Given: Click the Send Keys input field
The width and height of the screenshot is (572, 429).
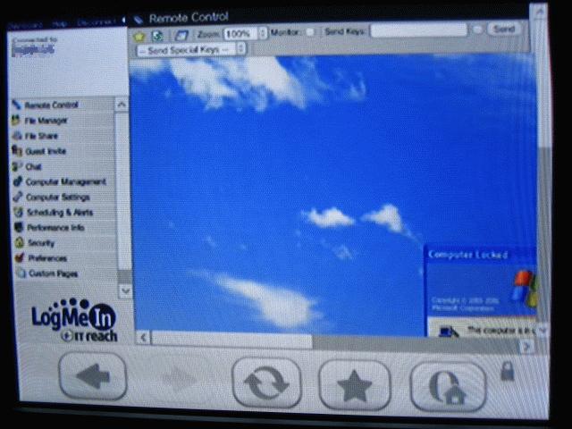Looking at the screenshot, I should (x=419, y=30).
